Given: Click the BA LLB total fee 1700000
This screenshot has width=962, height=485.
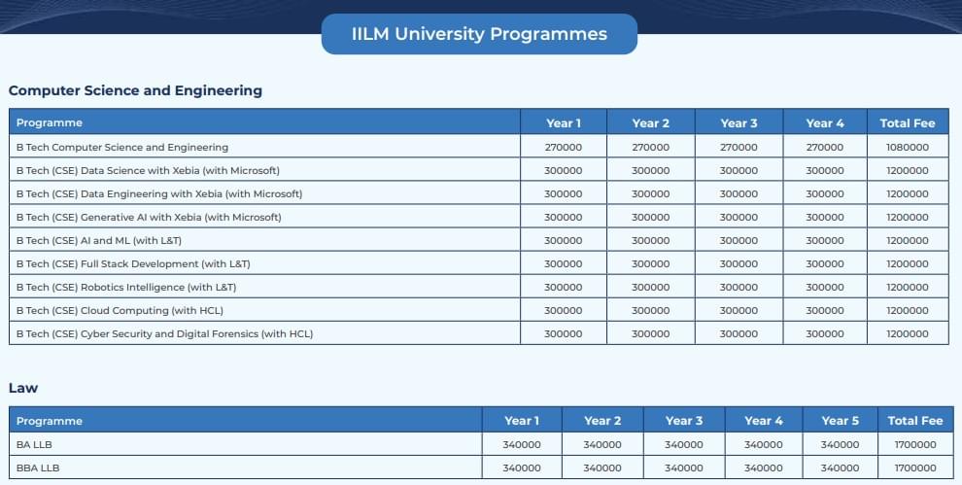Looking at the screenshot, I should pos(914,444).
